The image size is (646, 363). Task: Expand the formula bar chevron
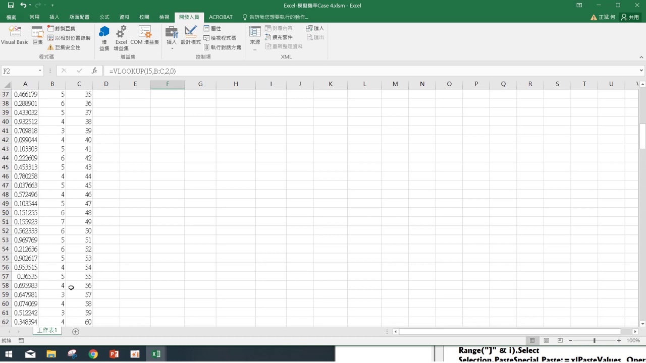click(641, 71)
